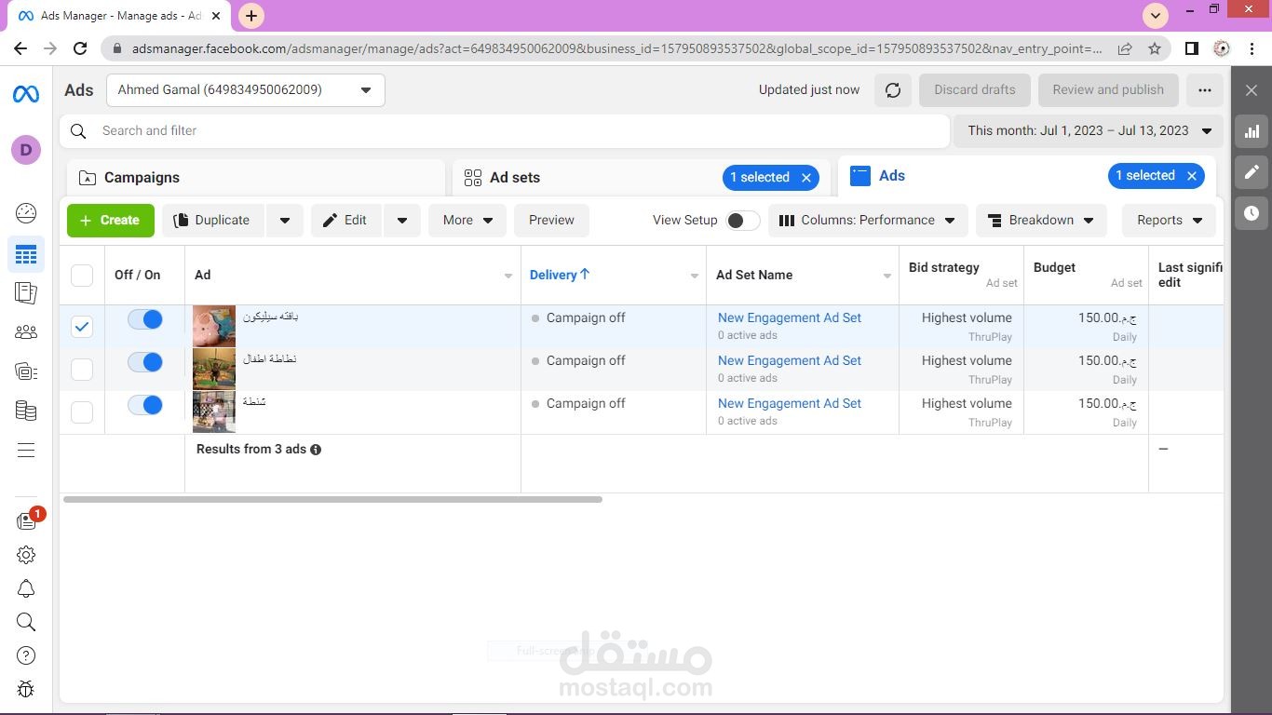Open the three-dots more options button
The image size is (1272, 715).
click(x=1205, y=90)
